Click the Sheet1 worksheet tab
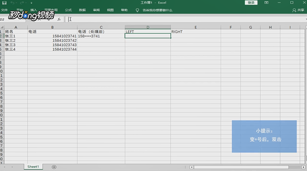The height and width of the screenshot is (171, 307). tap(33, 167)
